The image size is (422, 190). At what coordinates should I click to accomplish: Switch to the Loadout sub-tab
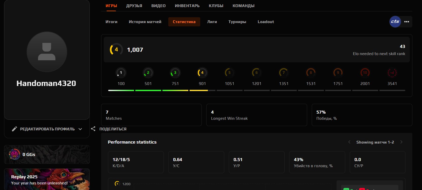point(266,22)
